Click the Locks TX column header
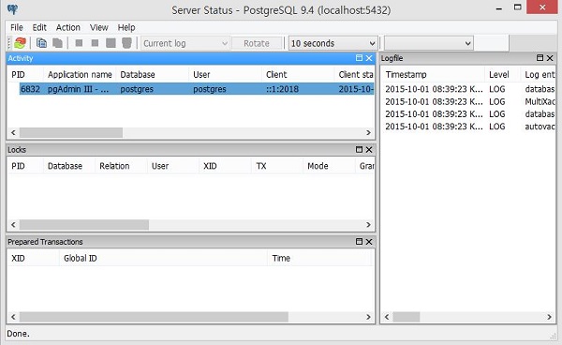Image resolution: width=562 pixels, height=345 pixels. coord(276,166)
